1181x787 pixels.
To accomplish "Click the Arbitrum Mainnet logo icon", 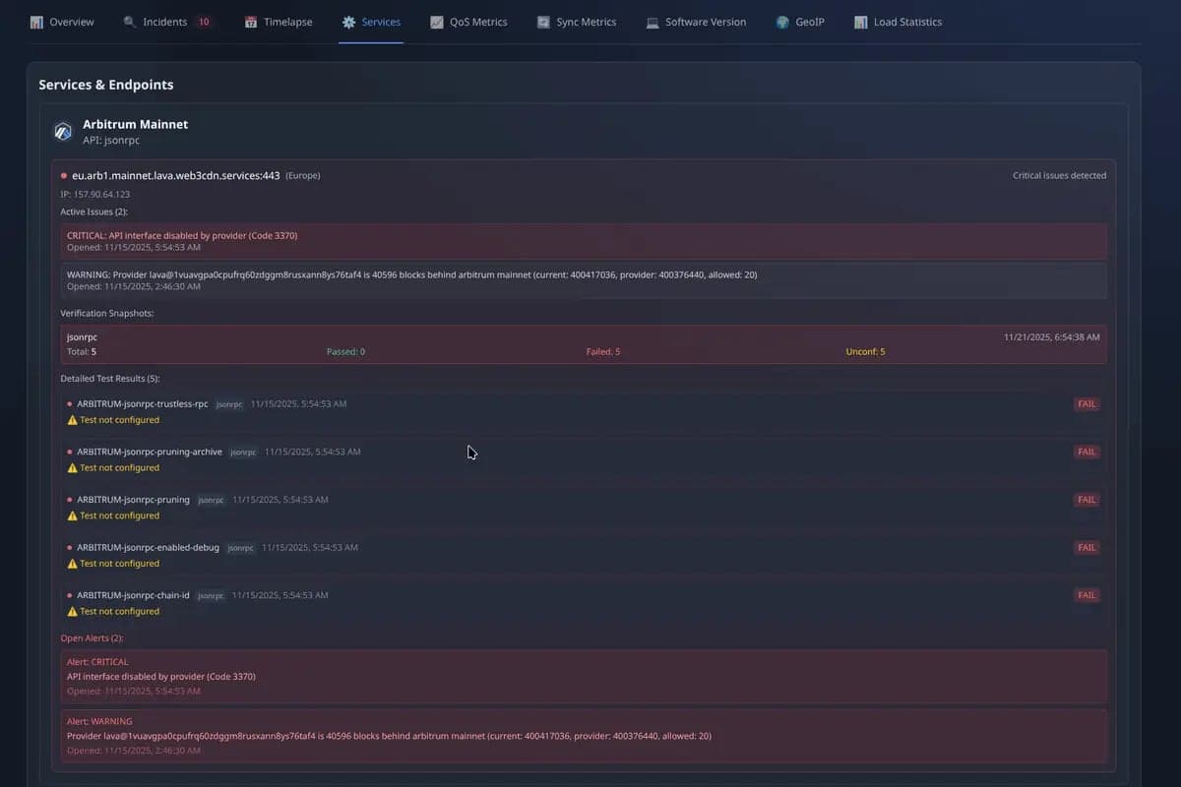I will (63, 132).
